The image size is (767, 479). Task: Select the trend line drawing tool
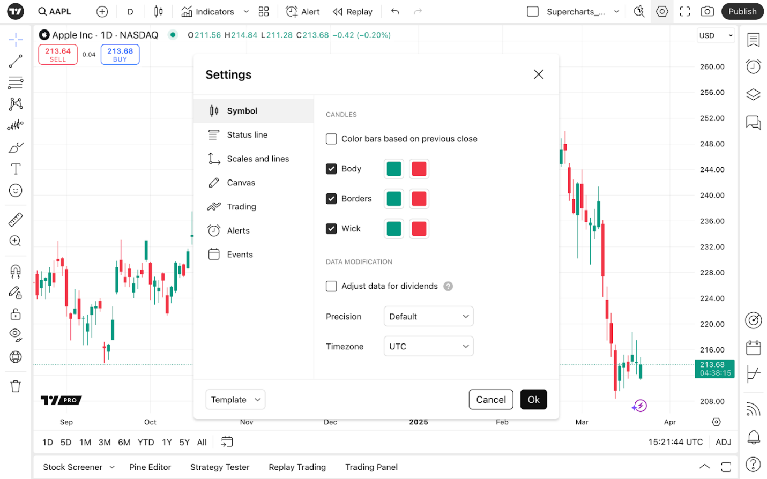(x=16, y=61)
